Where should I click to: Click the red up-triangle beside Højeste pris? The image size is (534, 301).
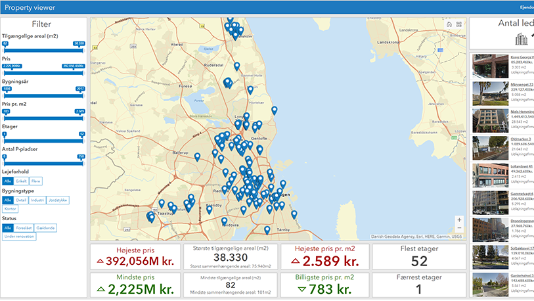(100, 262)
